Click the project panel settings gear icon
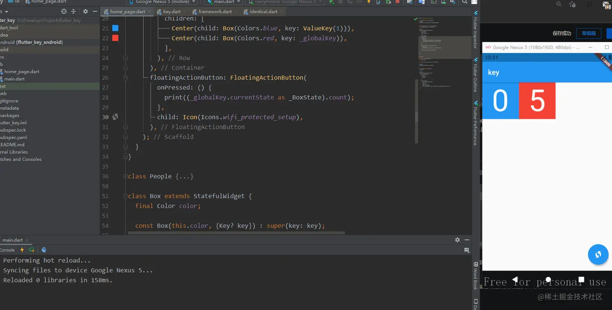 85,12
